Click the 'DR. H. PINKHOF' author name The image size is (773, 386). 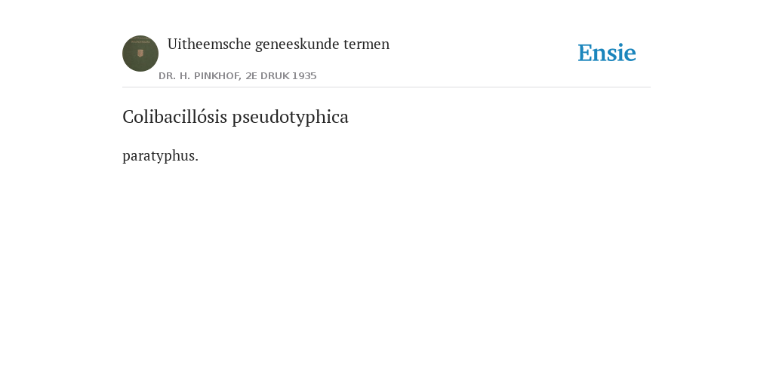pos(199,76)
